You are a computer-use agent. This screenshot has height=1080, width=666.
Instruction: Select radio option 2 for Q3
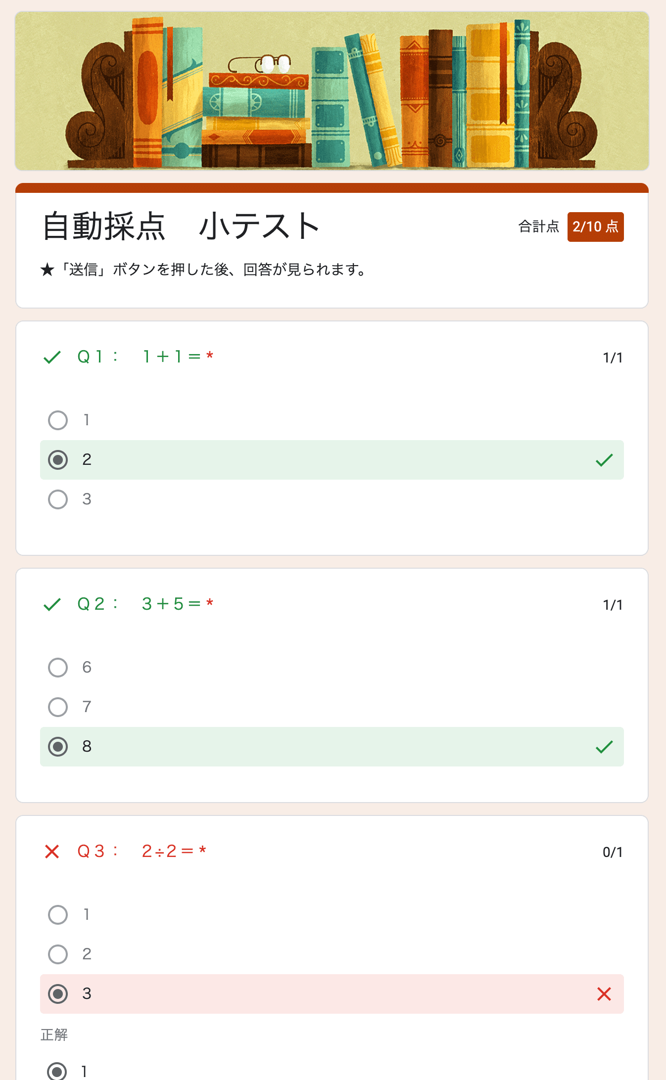point(58,954)
